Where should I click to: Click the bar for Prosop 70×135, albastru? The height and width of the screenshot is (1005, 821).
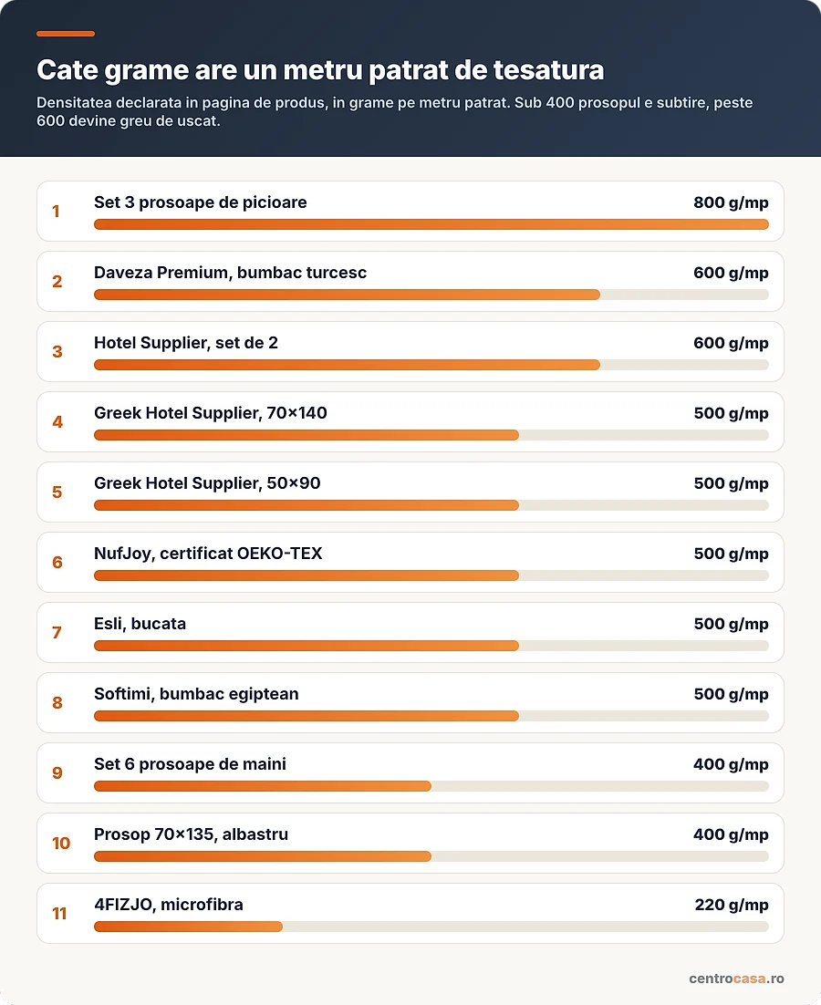click(x=431, y=856)
